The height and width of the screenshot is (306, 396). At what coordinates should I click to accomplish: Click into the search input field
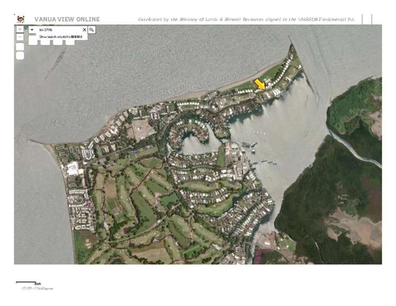[59, 30]
